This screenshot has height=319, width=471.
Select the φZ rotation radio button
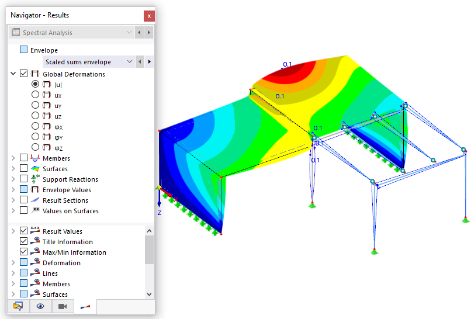(x=35, y=147)
